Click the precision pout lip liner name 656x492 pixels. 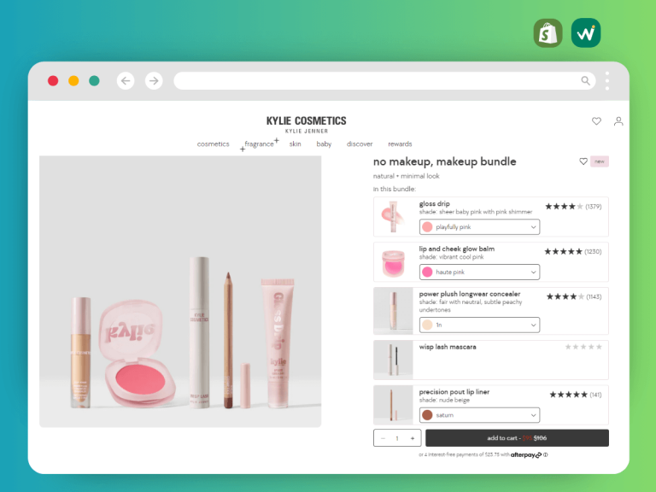[454, 392]
